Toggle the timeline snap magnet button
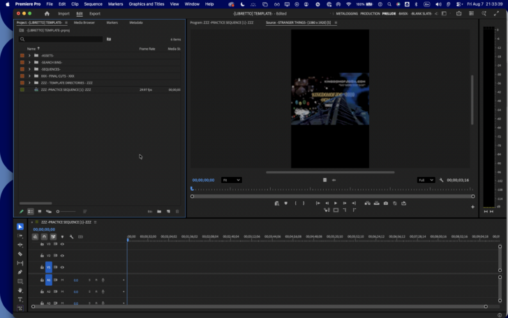This screenshot has height=318, width=508. click(x=44, y=237)
